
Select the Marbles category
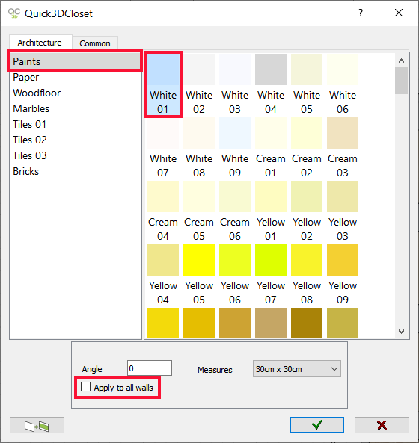click(31, 108)
